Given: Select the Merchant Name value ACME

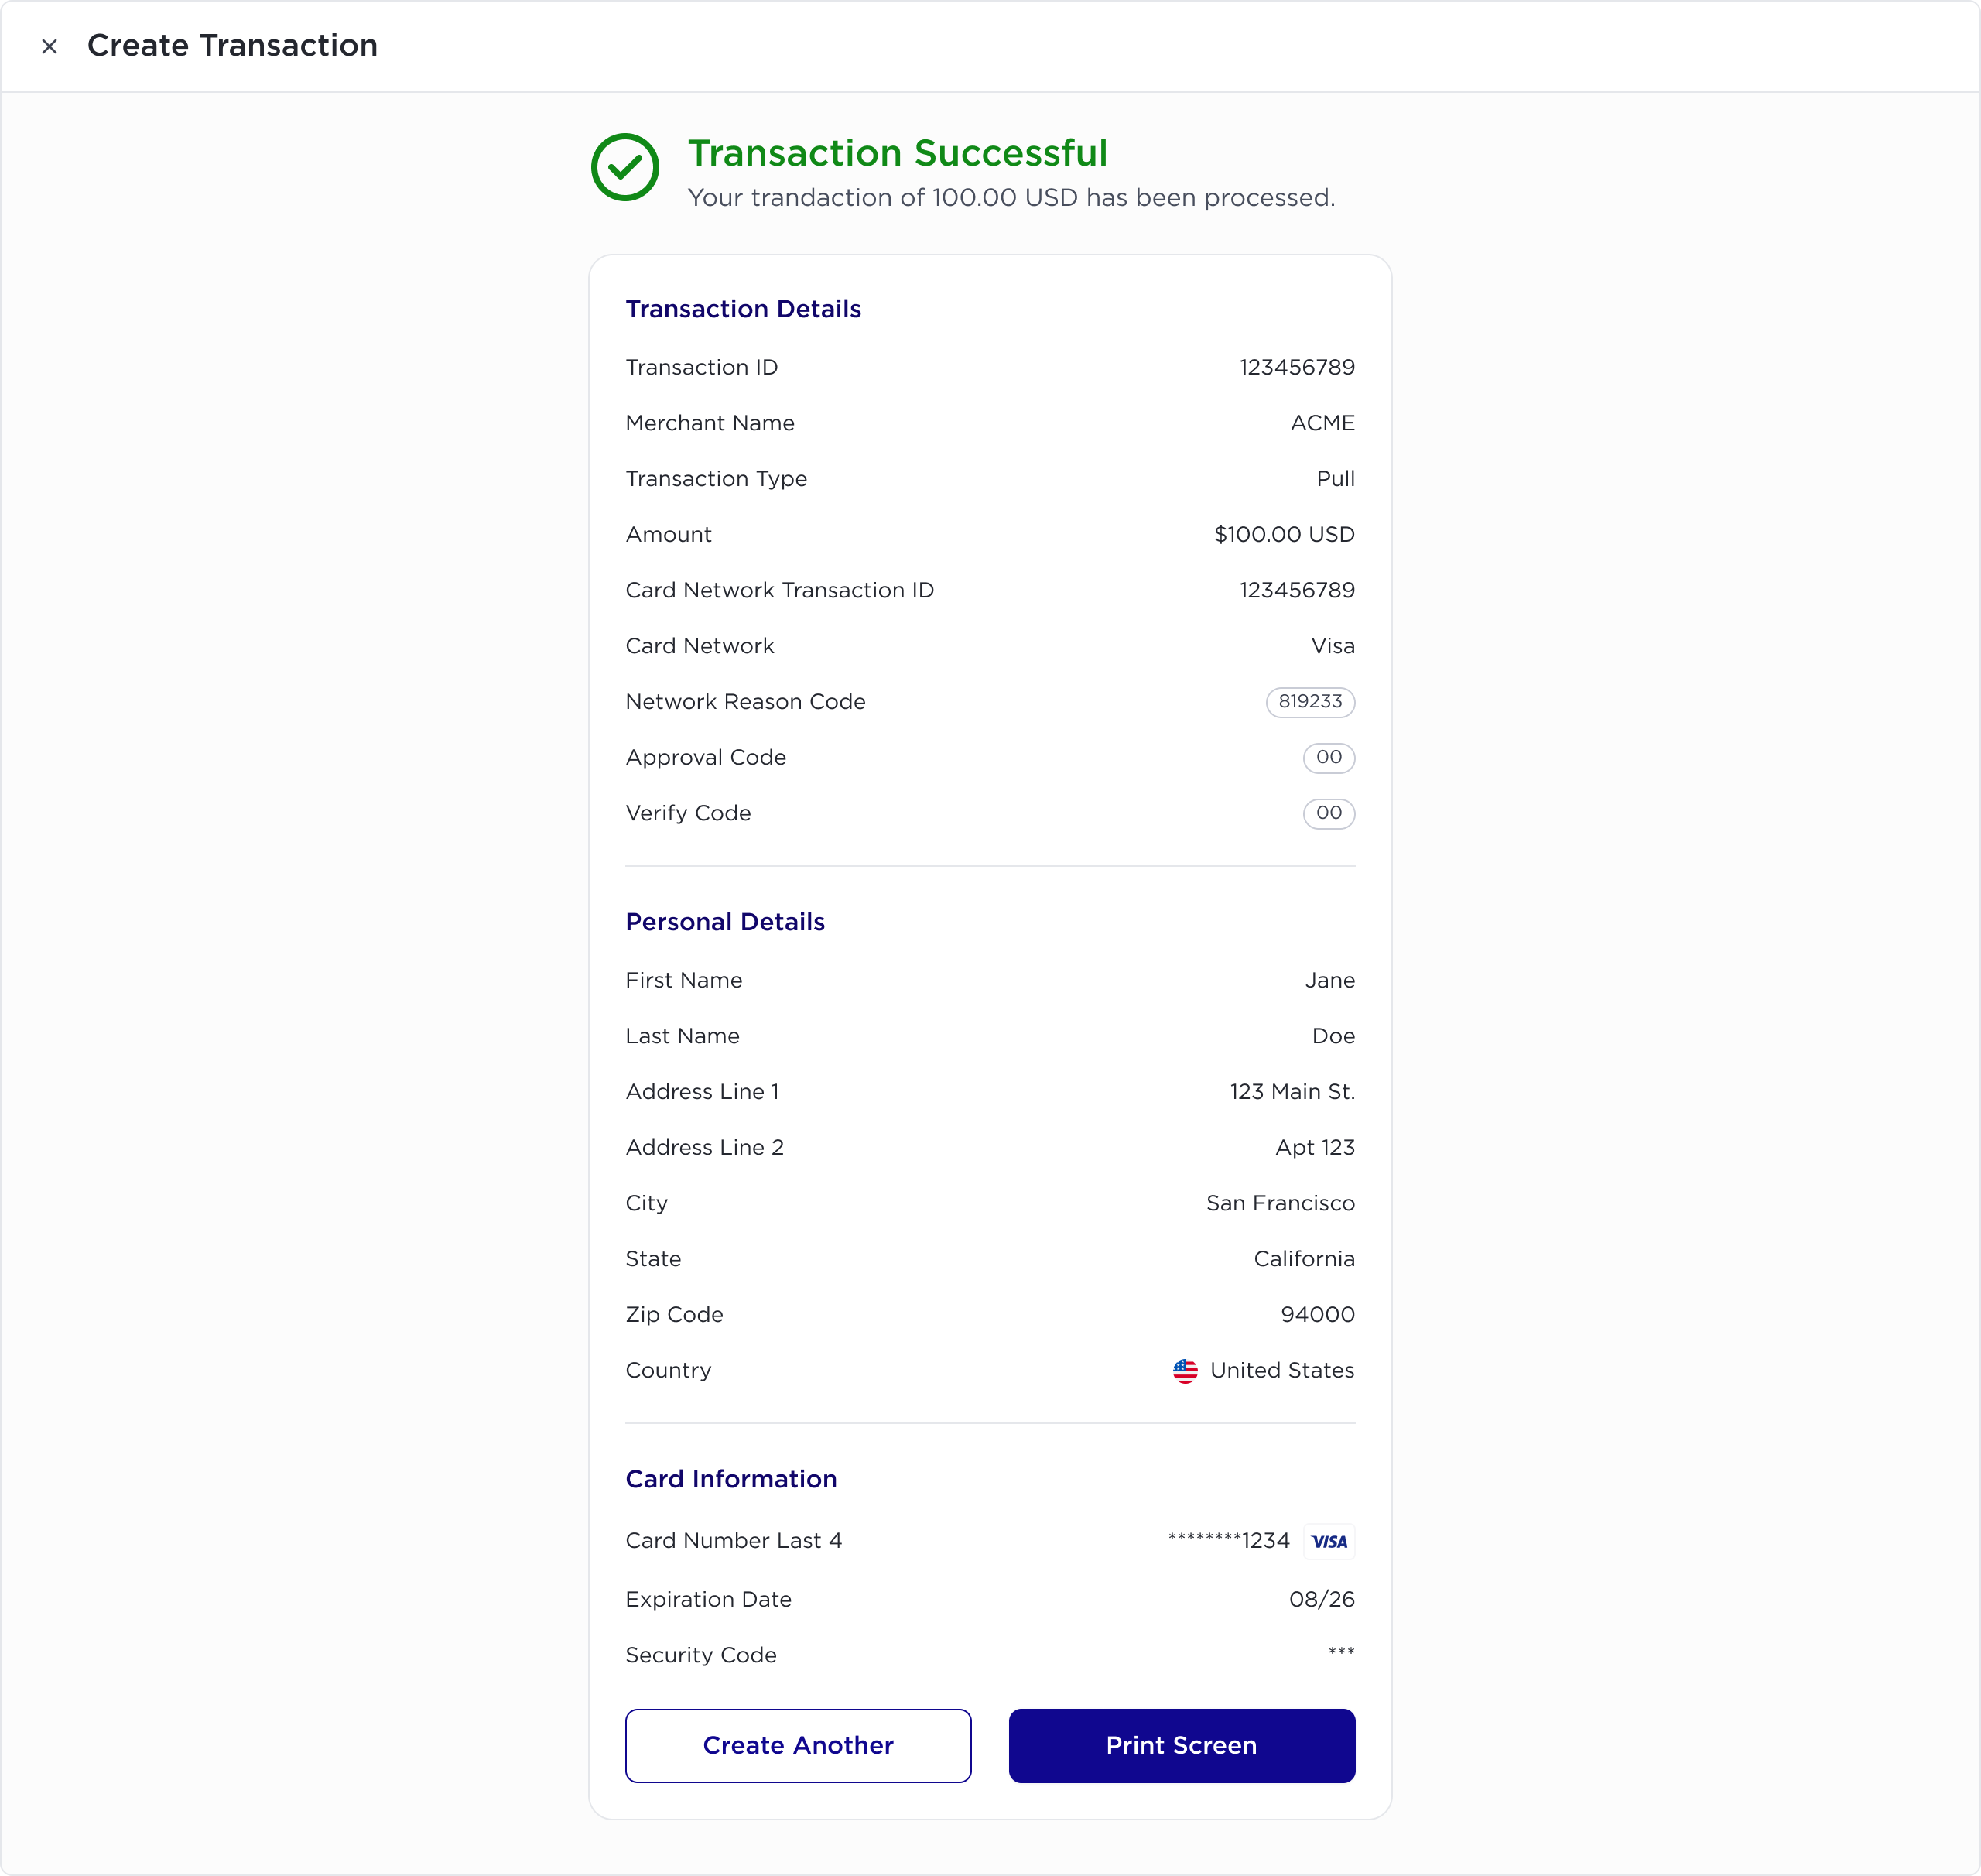Looking at the screenshot, I should 1322,423.
